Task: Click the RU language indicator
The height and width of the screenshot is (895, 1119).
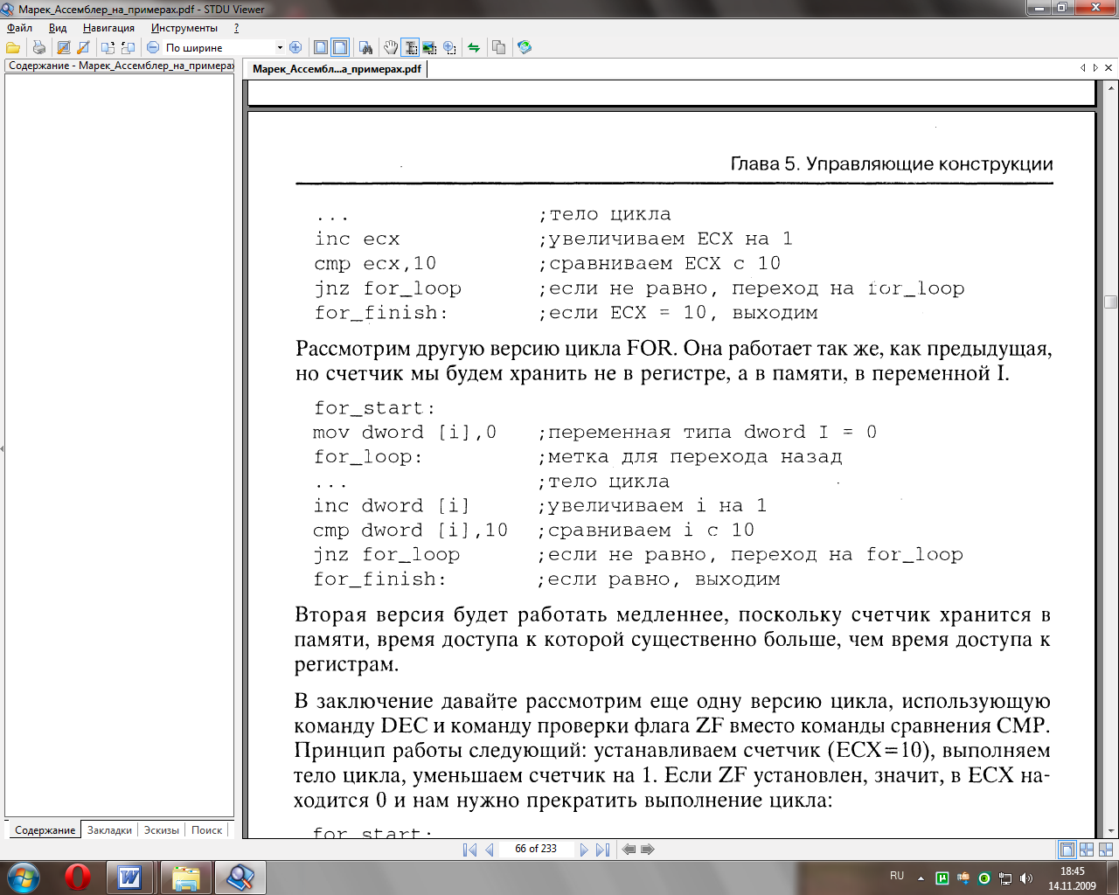Action: click(897, 876)
